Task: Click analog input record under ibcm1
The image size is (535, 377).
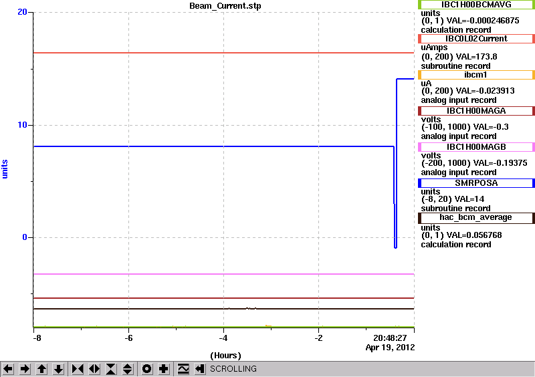Action: [459, 100]
